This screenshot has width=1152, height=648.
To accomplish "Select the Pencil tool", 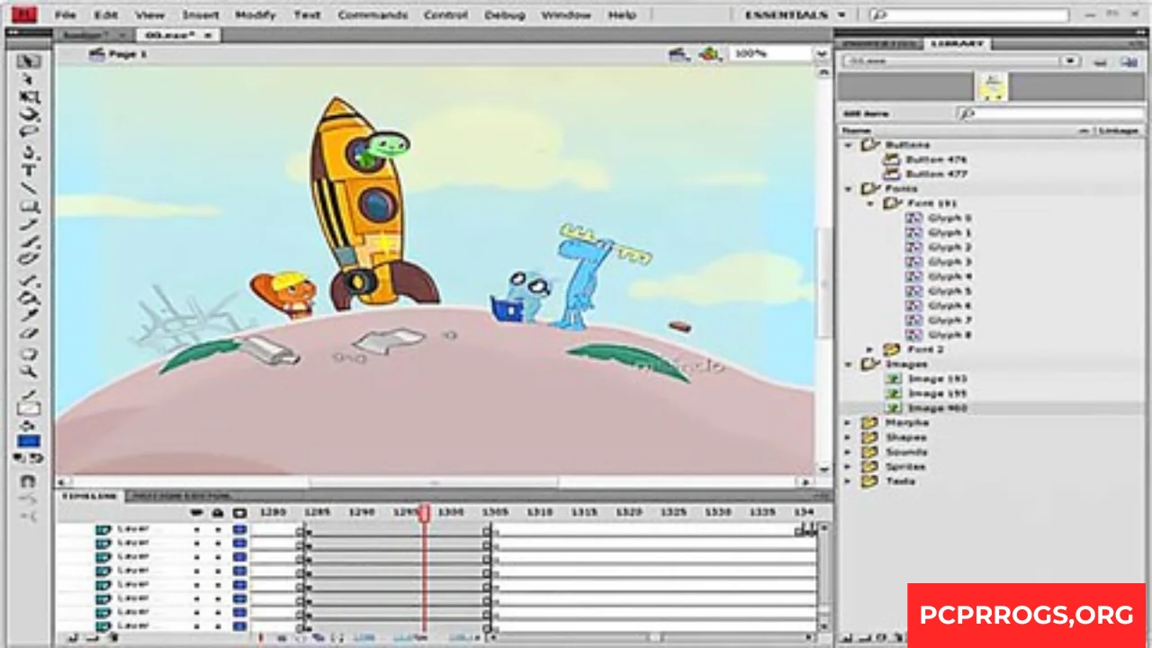I will 29,224.
